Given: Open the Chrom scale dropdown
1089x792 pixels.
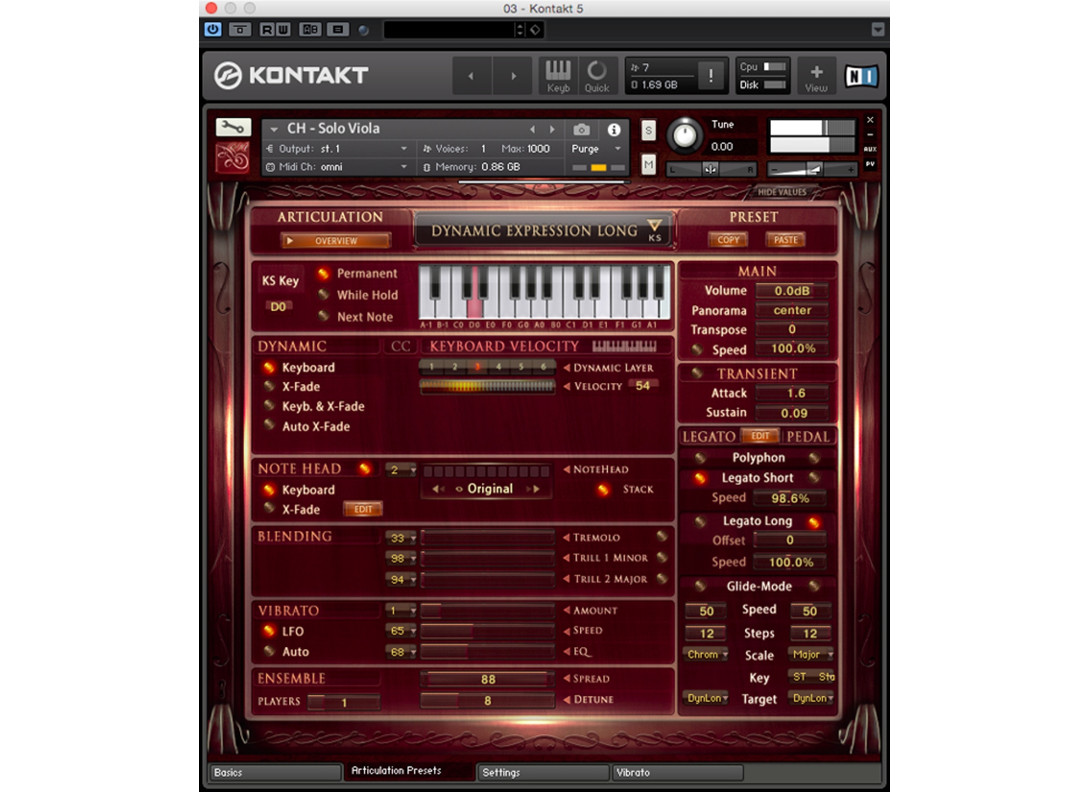Looking at the screenshot, I should 706,654.
